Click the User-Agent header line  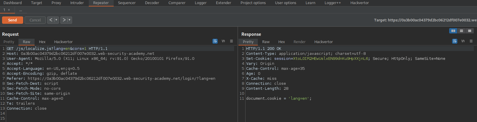pos(100,59)
